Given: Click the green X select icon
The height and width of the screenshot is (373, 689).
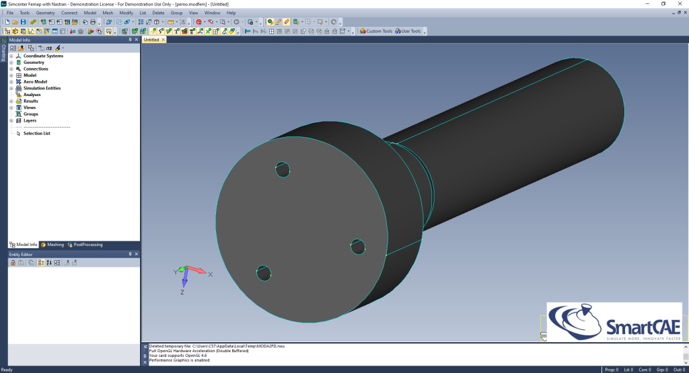Looking at the screenshot, I should tap(208, 31).
